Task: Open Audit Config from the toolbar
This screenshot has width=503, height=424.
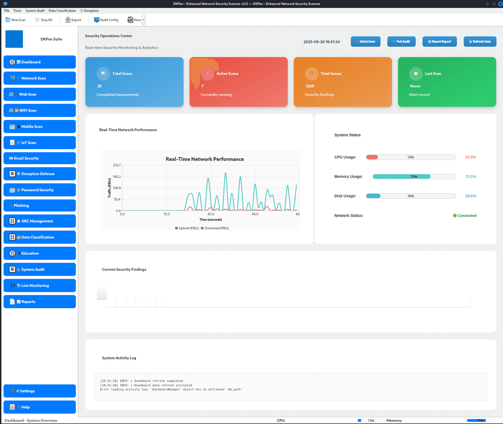Action: point(106,20)
